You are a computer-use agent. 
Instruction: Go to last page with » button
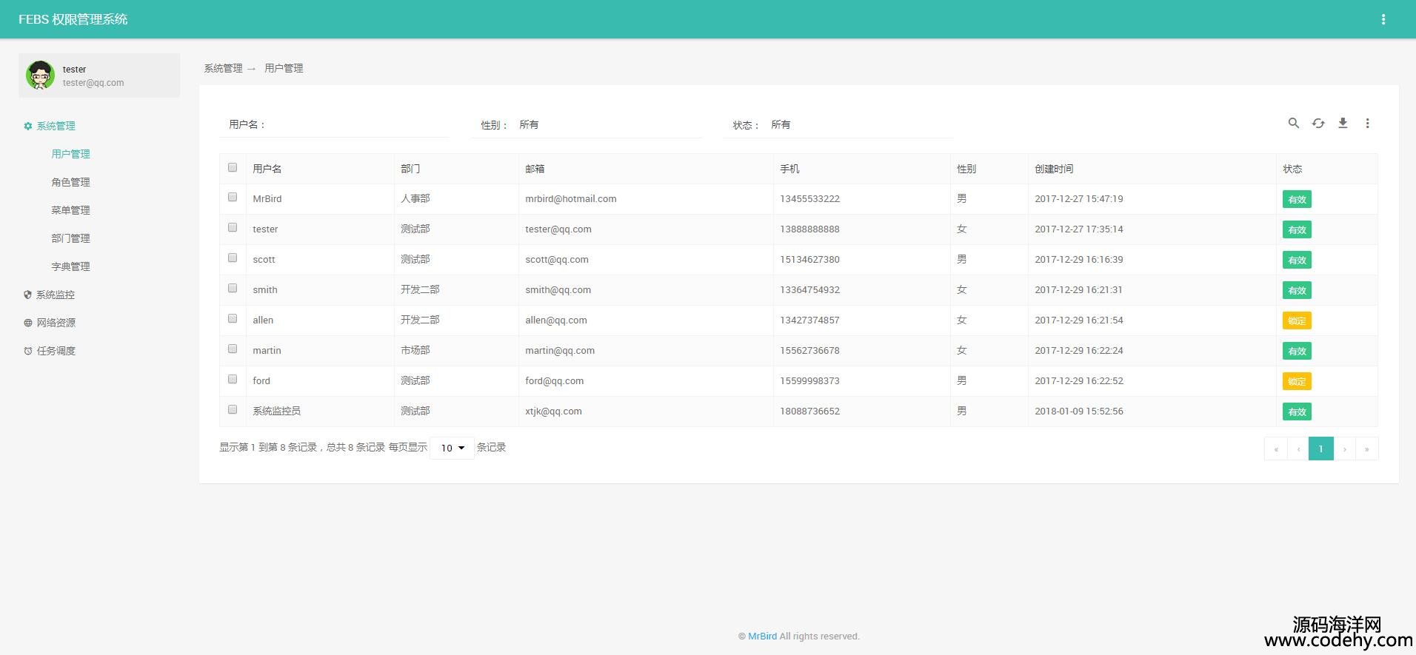[x=1367, y=449]
